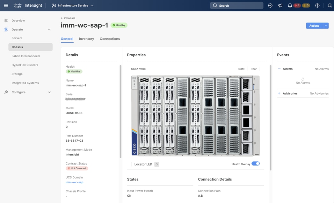Click the Overview sidebar icon

pyautogui.click(x=6, y=21)
